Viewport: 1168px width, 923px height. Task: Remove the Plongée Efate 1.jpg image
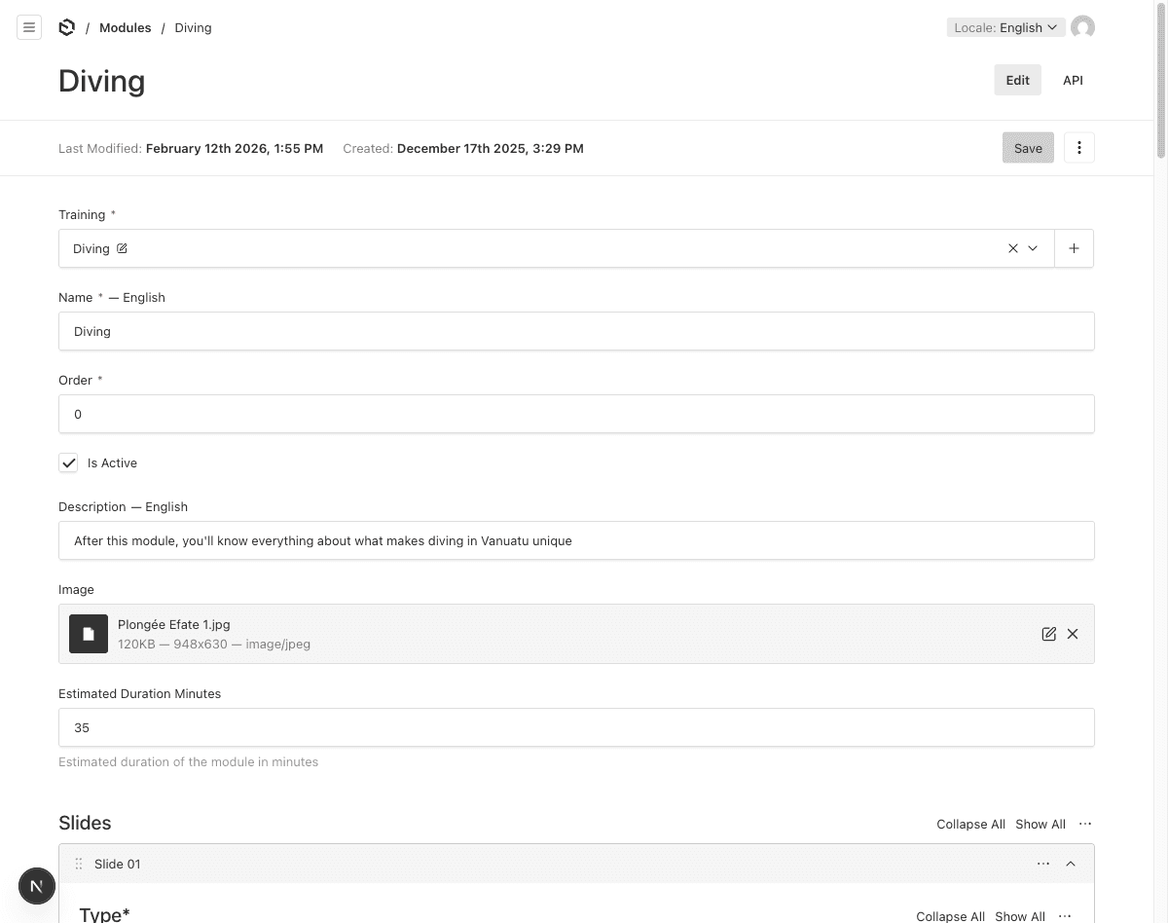pyautogui.click(x=1073, y=634)
